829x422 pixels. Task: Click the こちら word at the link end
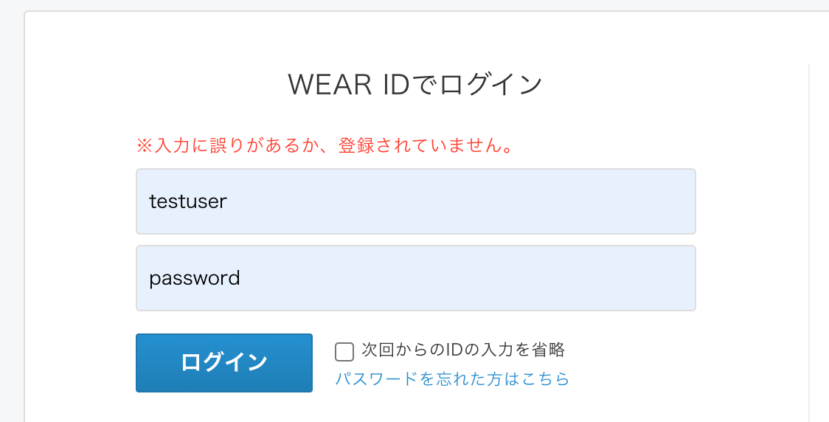pos(546,378)
